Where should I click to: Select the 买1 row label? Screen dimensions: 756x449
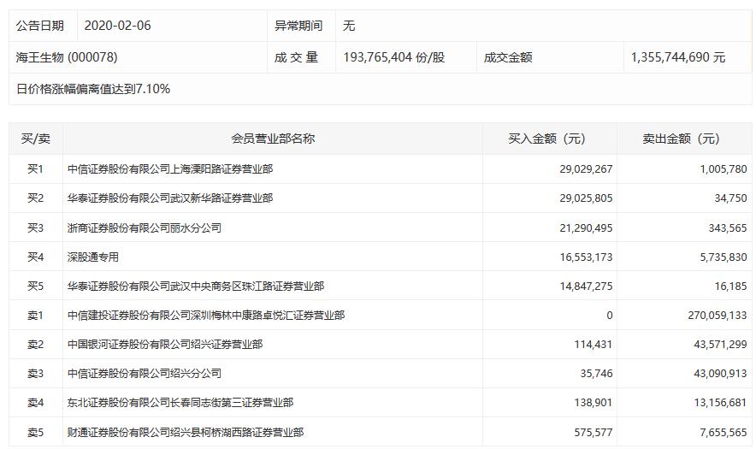[x=35, y=169]
